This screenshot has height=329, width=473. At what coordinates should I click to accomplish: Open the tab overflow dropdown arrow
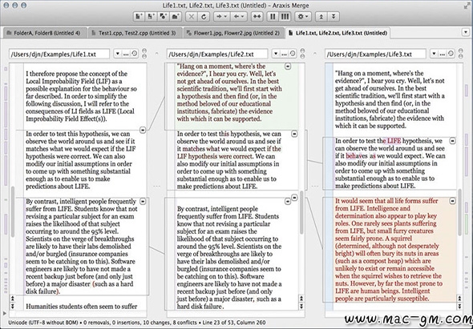pos(466,32)
